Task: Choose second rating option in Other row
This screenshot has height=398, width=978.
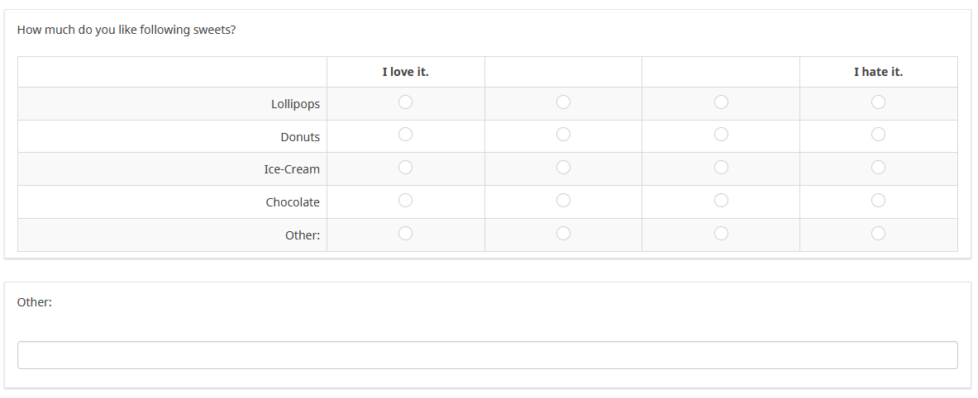Action: [x=563, y=234]
